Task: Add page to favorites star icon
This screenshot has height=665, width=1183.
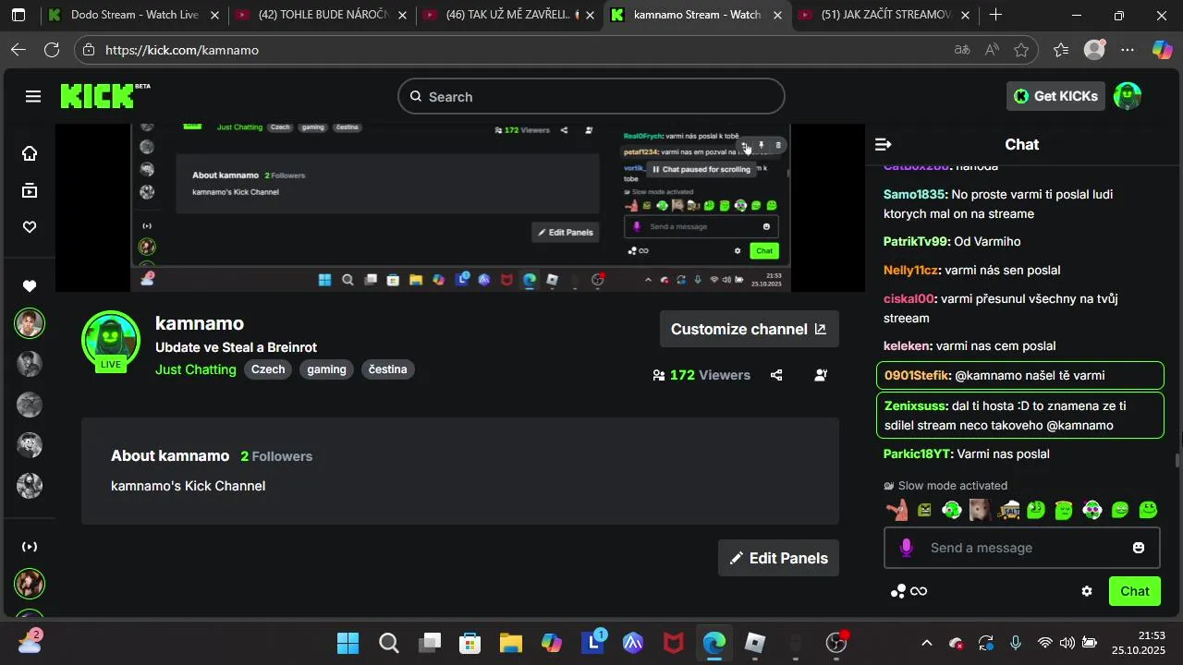Action: [1021, 50]
